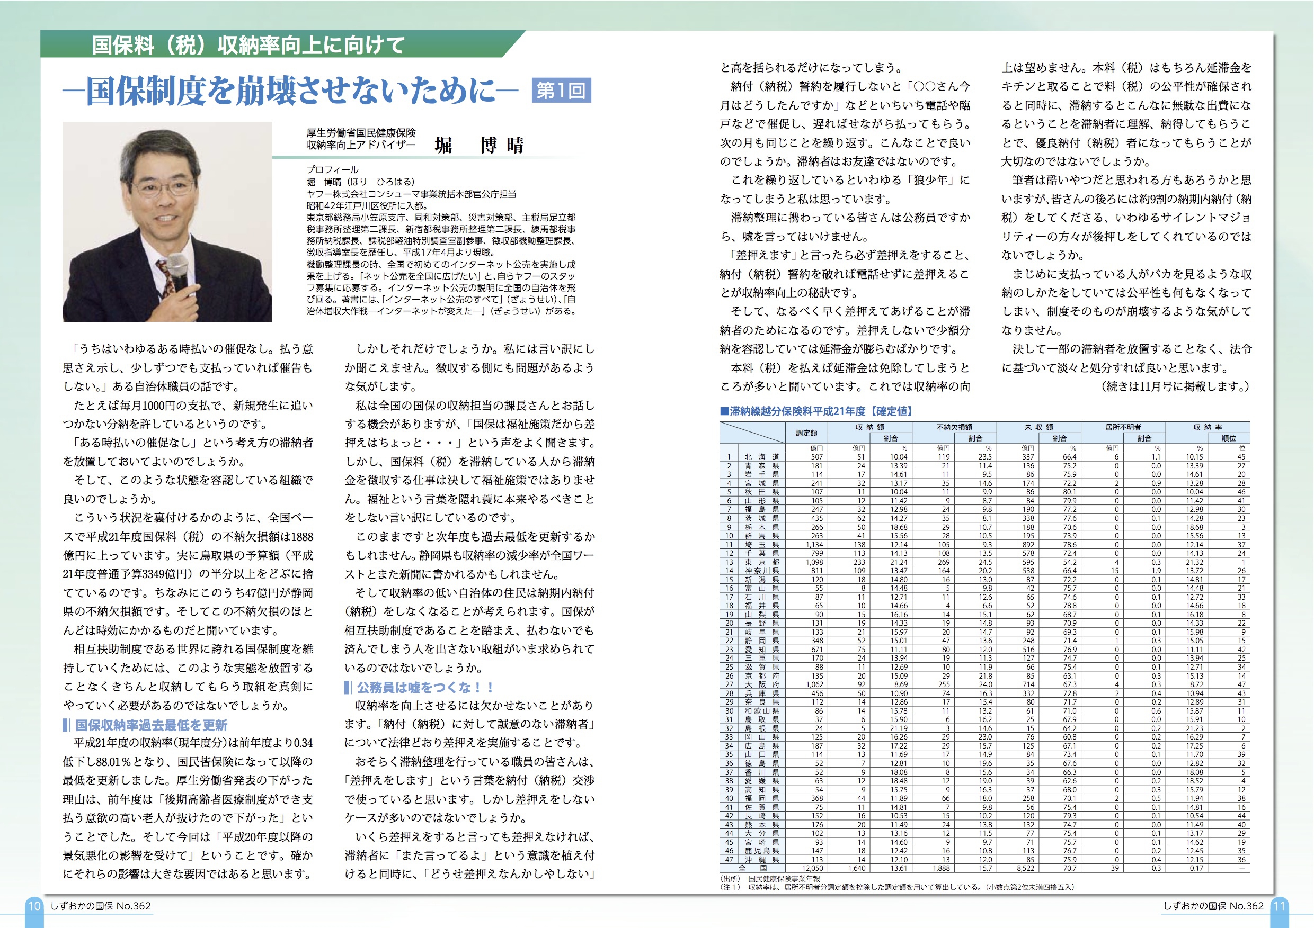Screen dimensions: 1314x928
Task: Click the '神奈川県' row name
Action: coord(762,571)
